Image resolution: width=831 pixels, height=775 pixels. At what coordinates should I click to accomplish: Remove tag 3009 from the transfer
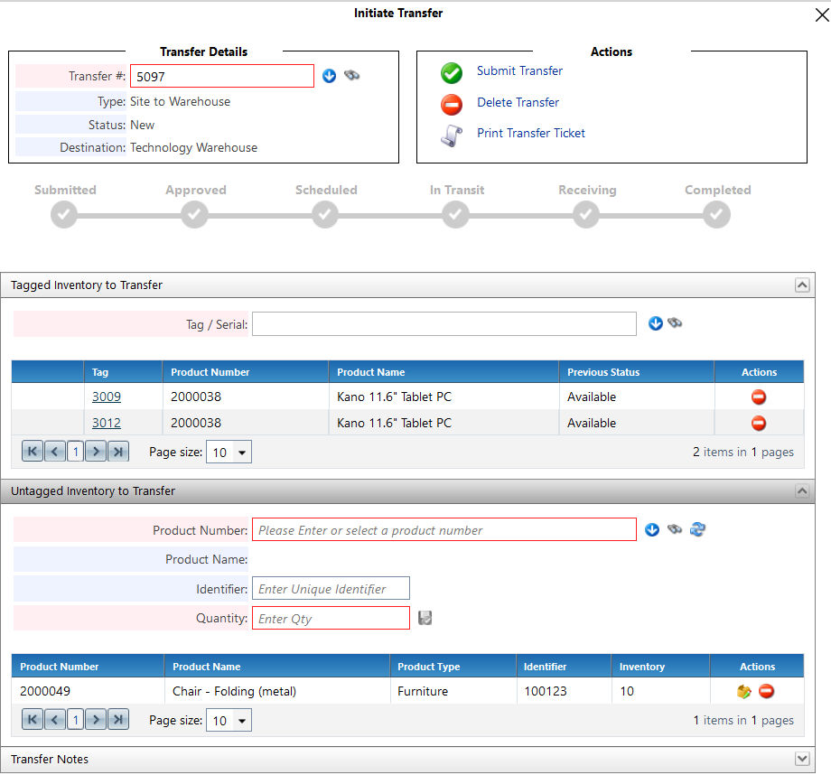click(759, 397)
